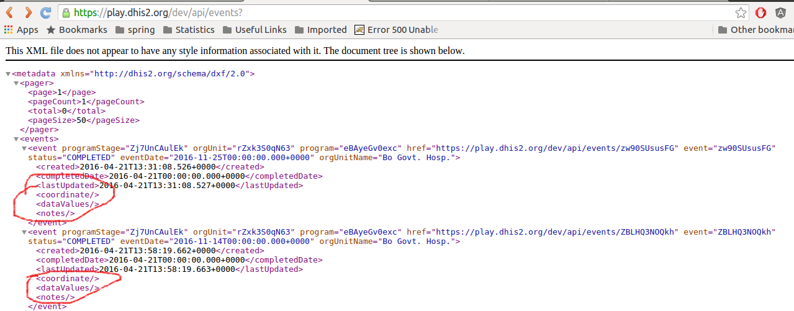Screen dimensions: 794x311
Task: Open the Other bookmarks folder
Action: (756, 30)
